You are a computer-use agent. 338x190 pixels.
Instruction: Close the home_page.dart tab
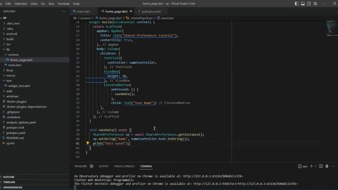(x=131, y=11)
